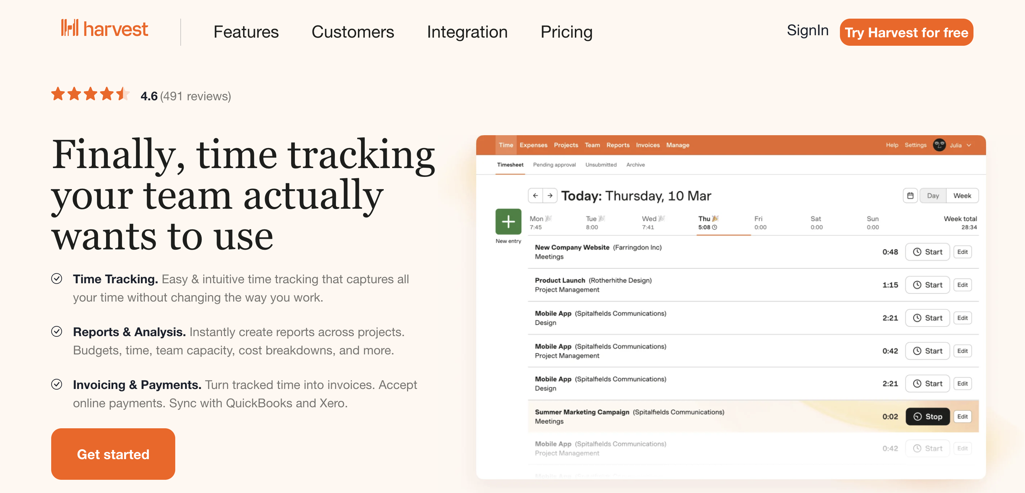The height and width of the screenshot is (493, 1025).
Task: Select Thu 5:08 in week row
Action: (708, 223)
